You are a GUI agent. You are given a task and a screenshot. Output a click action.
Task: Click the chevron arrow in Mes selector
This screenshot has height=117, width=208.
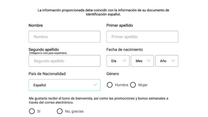click(149, 61)
